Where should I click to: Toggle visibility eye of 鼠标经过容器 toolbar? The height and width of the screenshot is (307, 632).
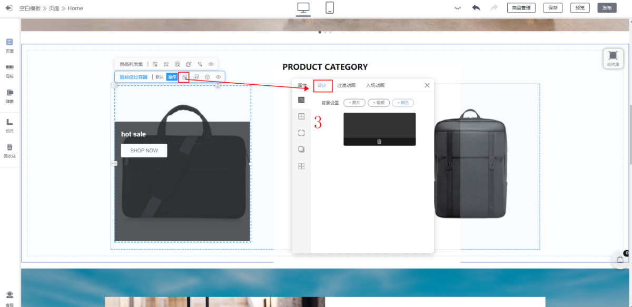pos(218,77)
